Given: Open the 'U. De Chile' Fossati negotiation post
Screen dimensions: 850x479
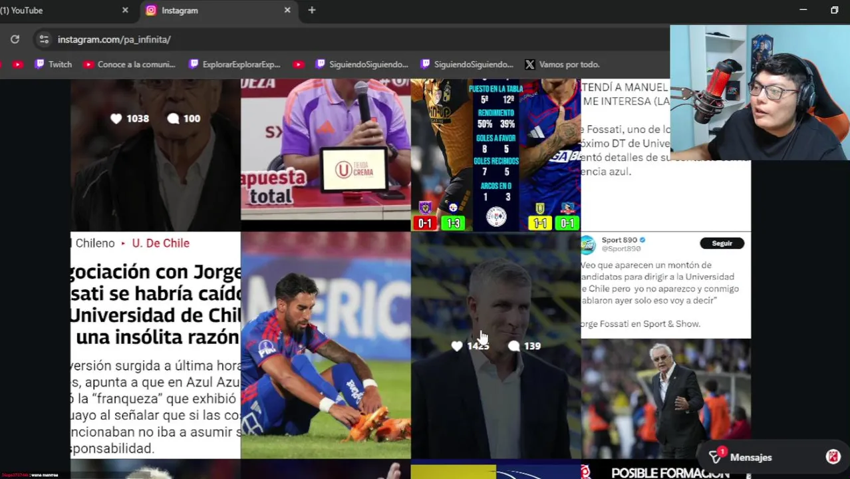Looking at the screenshot, I should click(x=155, y=345).
